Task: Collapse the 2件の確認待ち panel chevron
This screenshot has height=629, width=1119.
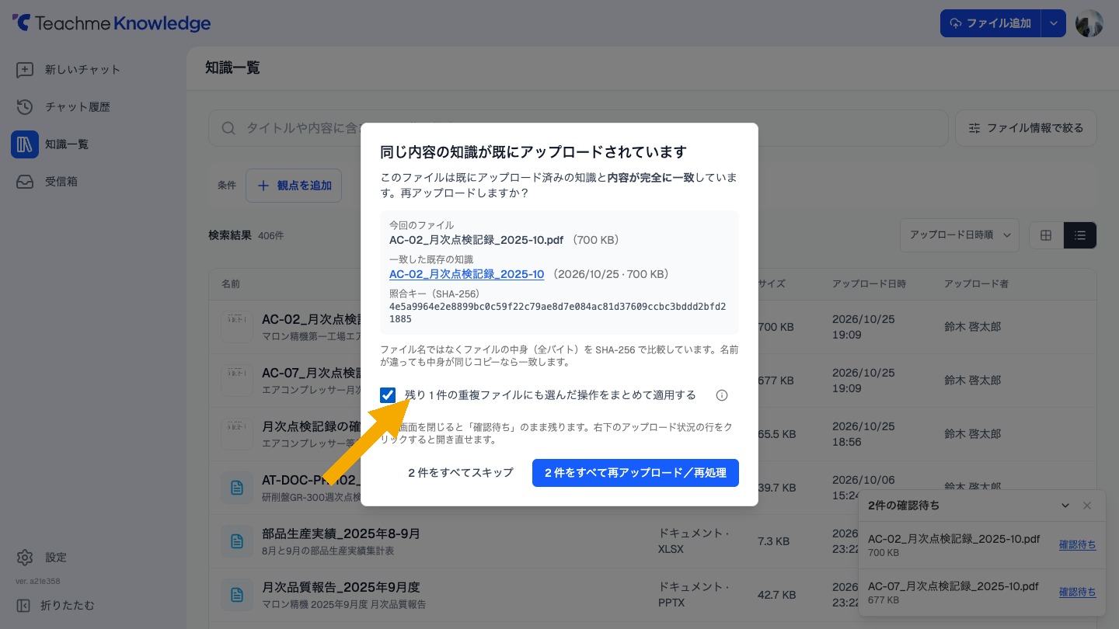Action: pos(1065,506)
